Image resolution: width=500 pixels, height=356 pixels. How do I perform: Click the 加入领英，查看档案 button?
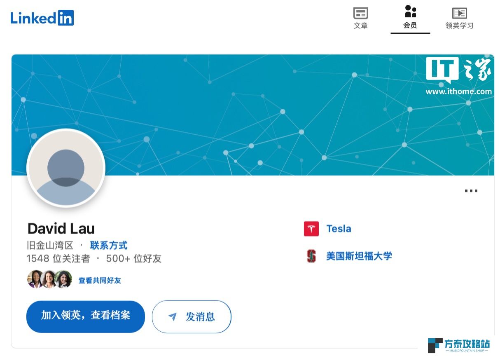[86, 316]
